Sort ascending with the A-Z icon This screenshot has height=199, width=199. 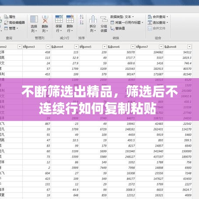click(82, 17)
